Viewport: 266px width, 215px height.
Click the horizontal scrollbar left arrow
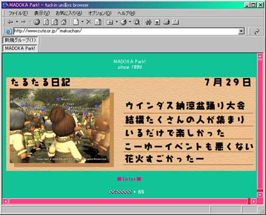coord(6,201)
